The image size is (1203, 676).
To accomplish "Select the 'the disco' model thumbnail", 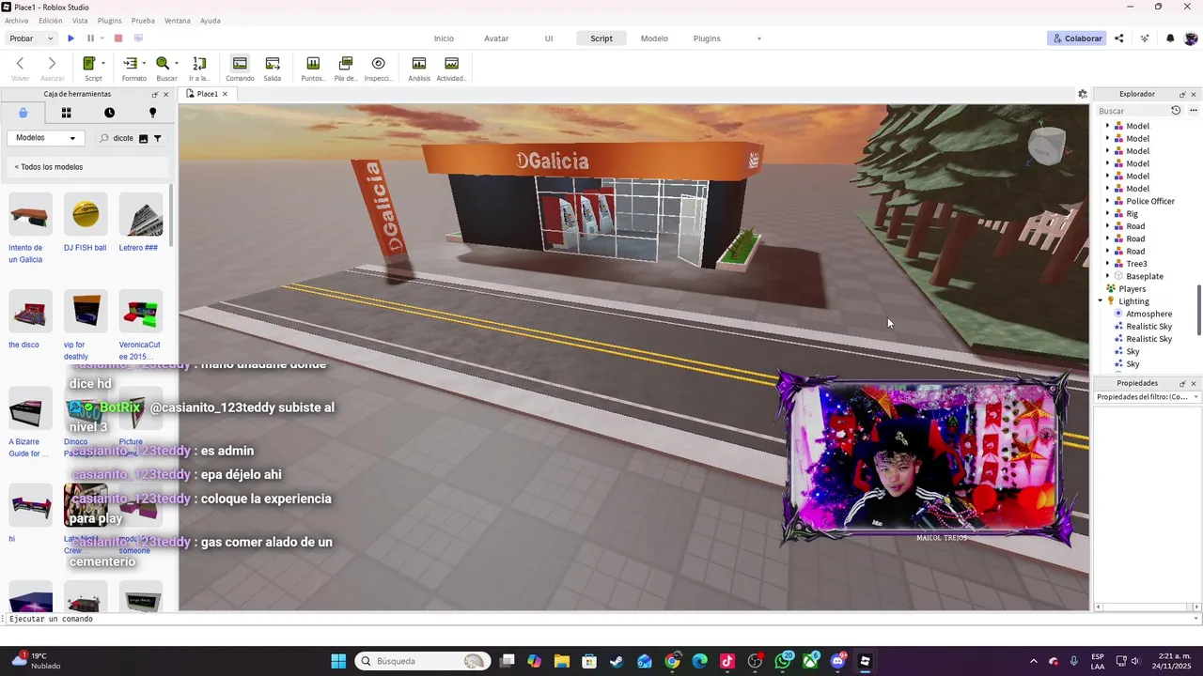I will (x=30, y=312).
